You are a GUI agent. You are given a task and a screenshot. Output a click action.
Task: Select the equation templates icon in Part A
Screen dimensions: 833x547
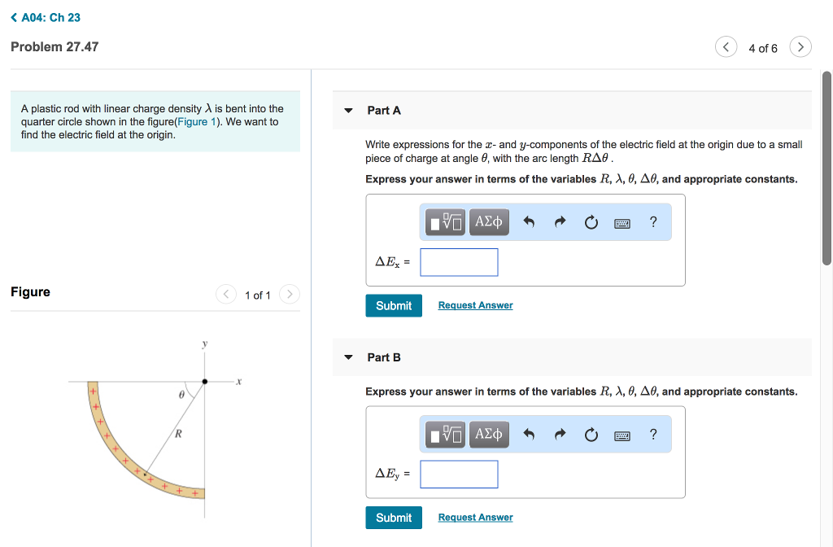(x=444, y=221)
